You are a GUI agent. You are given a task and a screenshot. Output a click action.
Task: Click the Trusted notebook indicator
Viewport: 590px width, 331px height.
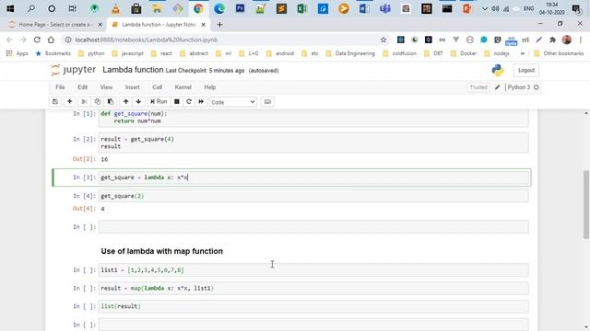(478, 87)
